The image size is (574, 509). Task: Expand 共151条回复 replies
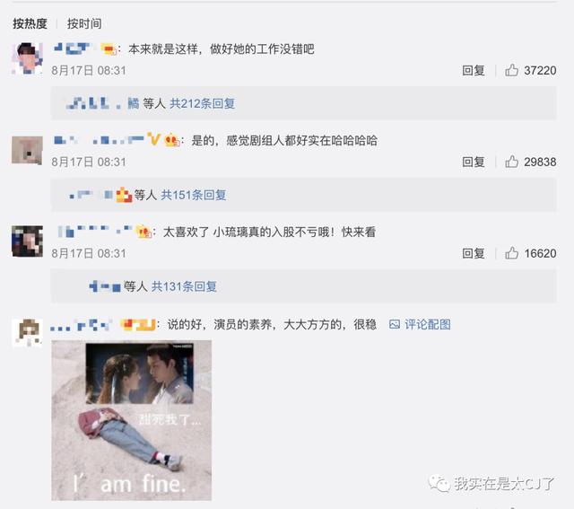coord(194,195)
